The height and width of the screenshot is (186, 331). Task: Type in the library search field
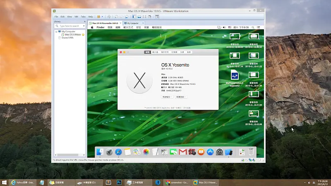coord(68,26)
